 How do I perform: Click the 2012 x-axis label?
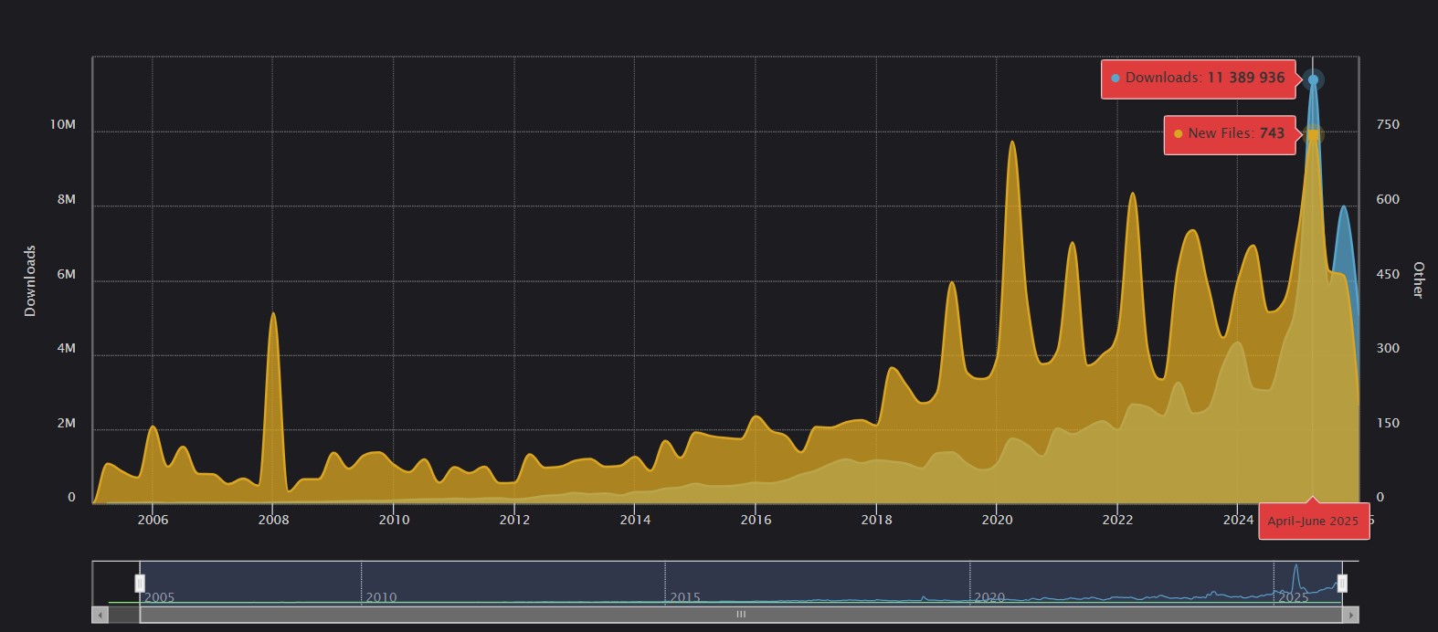pos(514,520)
